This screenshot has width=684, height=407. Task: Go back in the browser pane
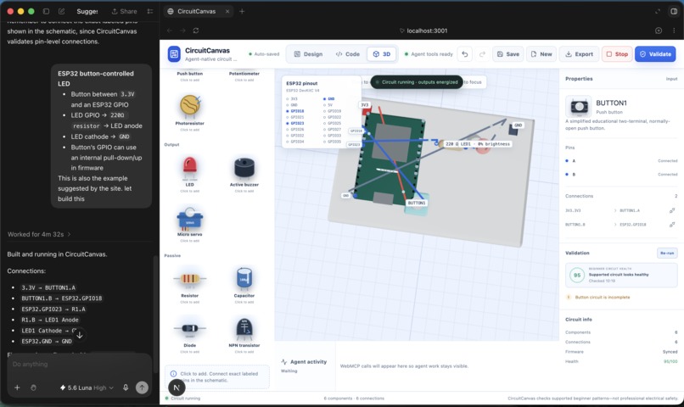tap(170, 31)
